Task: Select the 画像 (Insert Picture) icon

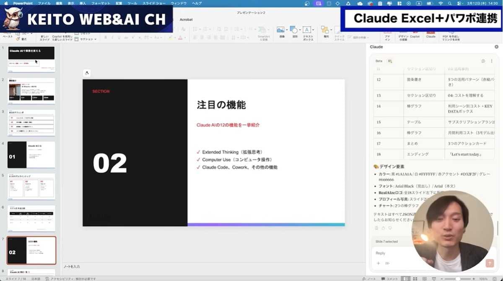Action: (280, 28)
